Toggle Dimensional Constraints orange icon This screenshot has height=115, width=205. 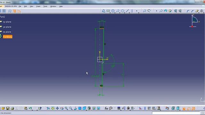[19, 11]
